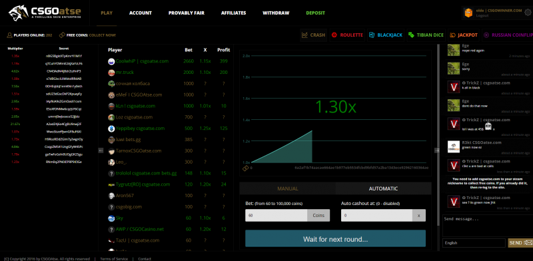Switch to the Automatic betting tab
The width and height of the screenshot is (533, 261).
click(384, 188)
